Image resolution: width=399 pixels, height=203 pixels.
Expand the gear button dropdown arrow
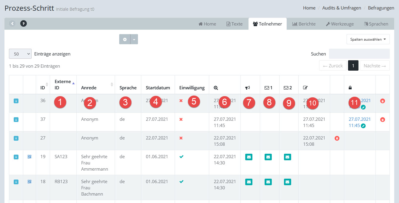(x=134, y=39)
